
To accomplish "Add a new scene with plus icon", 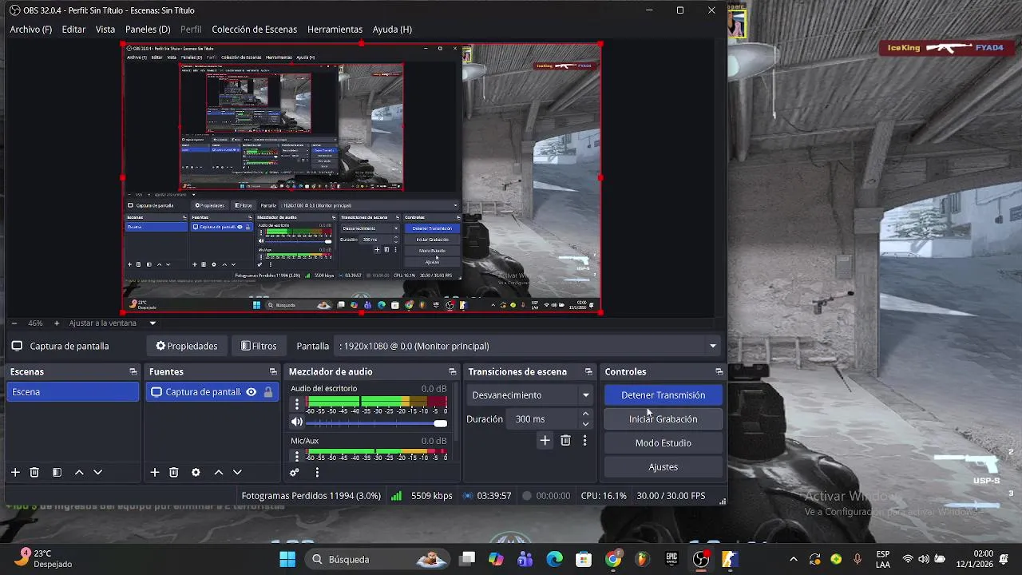I will [x=15, y=473].
